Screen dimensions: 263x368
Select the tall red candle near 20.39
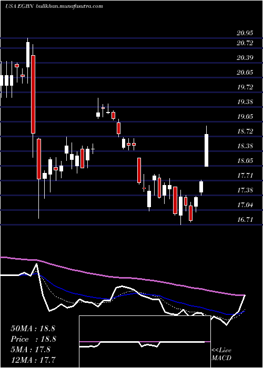tap(33, 94)
